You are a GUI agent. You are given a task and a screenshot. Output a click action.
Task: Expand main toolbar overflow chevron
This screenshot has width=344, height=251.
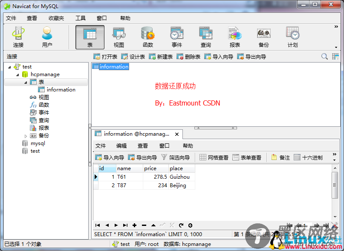tap(336, 27)
